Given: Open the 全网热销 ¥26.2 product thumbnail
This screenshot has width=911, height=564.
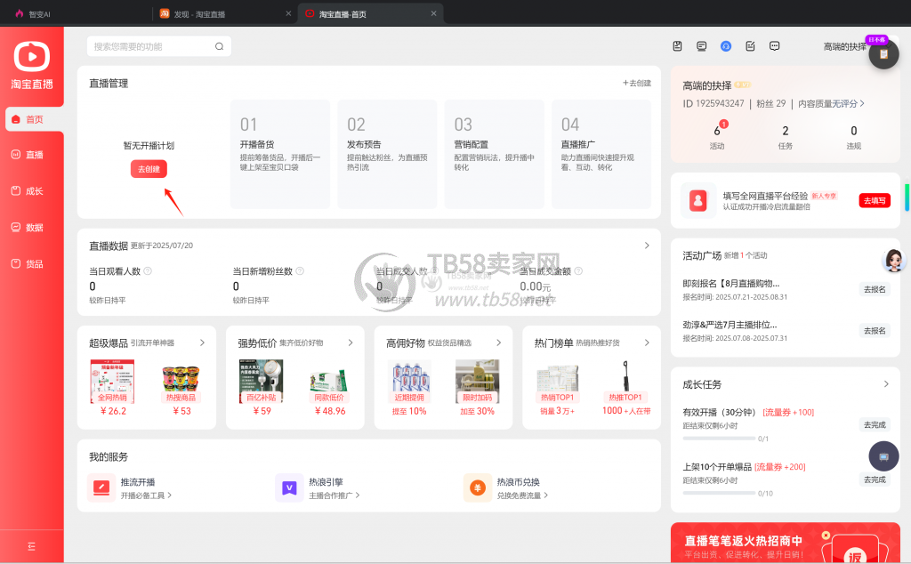Looking at the screenshot, I should (112, 381).
